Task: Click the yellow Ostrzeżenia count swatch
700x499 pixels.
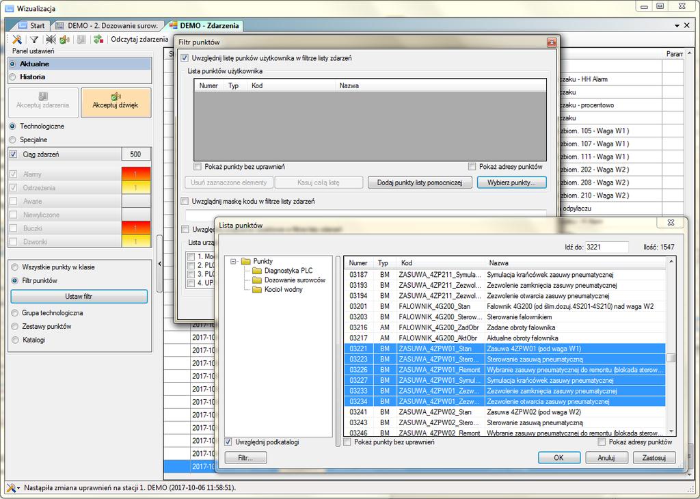Action: coord(136,187)
